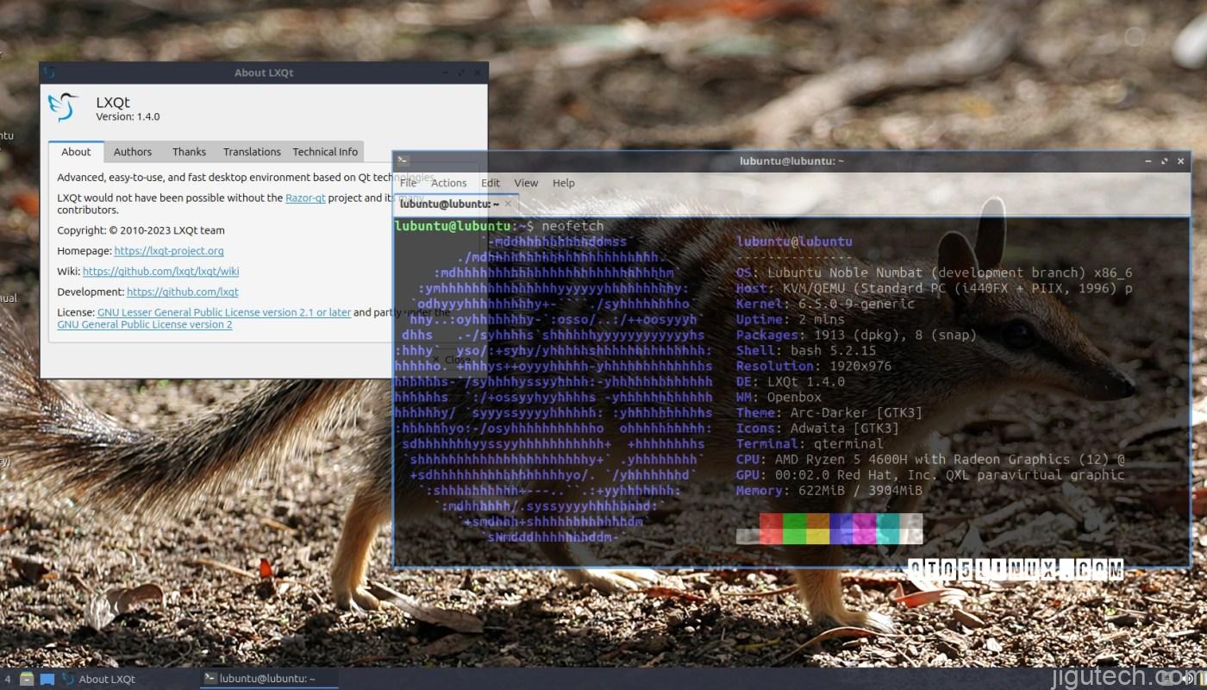Viewport: 1207px width, 690px height.
Task: Click the 'DE: LXQt 1.4.0' terminal line
Action: click(791, 381)
